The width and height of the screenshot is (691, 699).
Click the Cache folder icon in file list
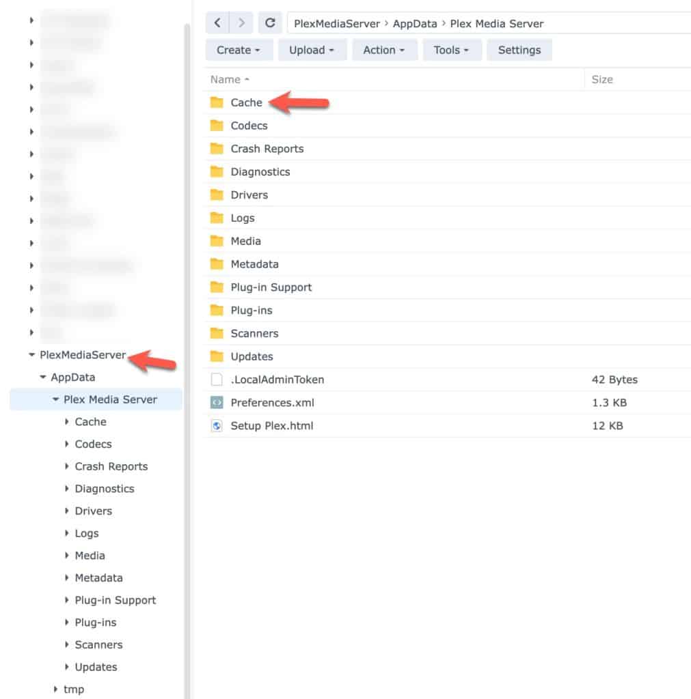pyautogui.click(x=217, y=102)
